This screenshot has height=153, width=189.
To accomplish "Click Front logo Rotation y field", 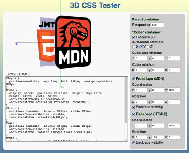I will (158, 102).
